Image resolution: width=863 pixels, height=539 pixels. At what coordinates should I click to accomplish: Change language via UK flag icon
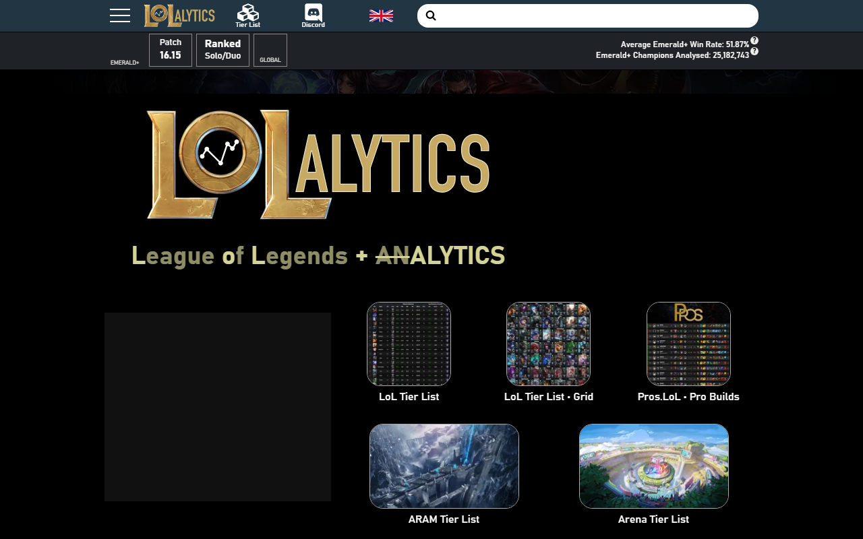(381, 15)
